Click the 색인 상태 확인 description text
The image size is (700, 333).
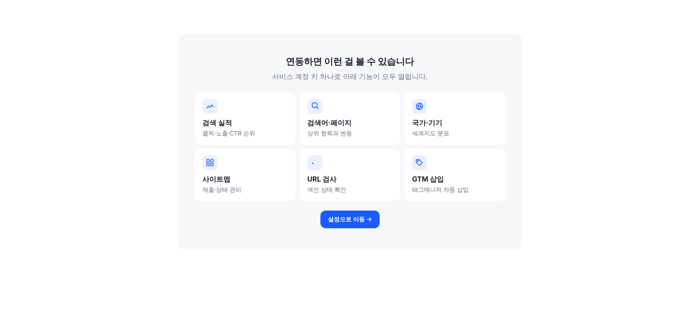326,190
